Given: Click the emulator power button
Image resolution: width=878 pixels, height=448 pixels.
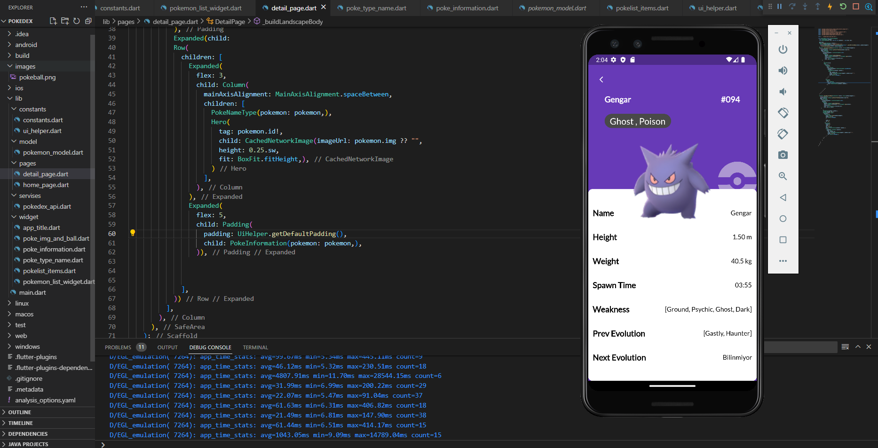Looking at the screenshot, I should click(783, 49).
